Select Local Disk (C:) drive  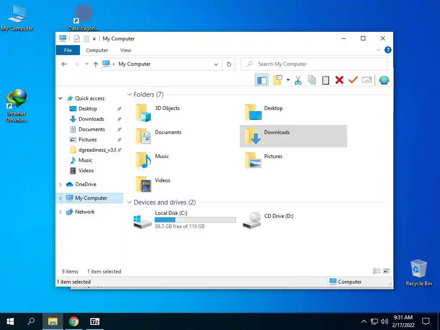185,220
